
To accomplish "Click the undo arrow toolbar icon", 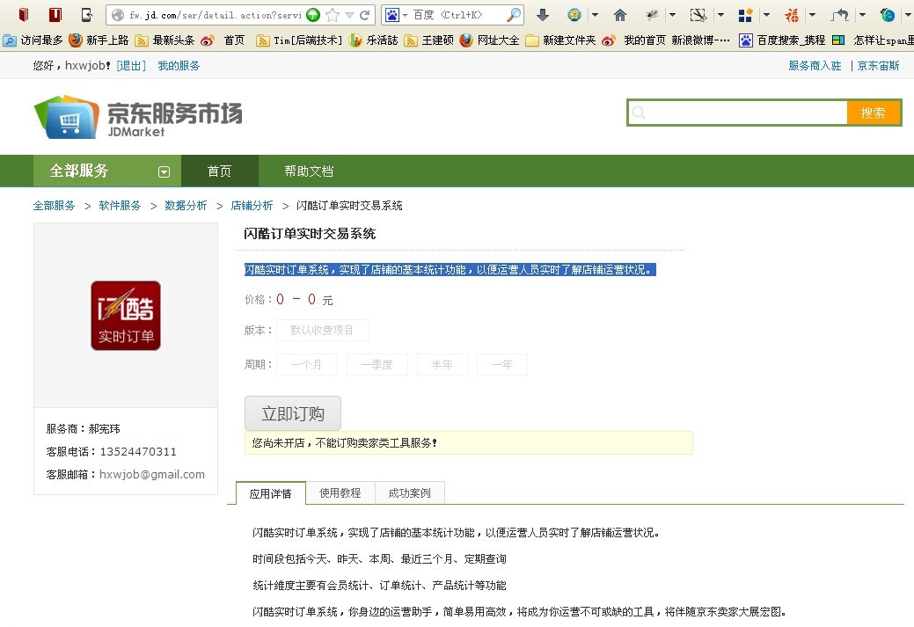I will pyautogui.click(x=839, y=15).
